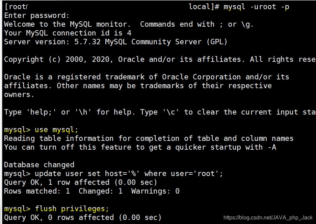Select the 'Server version: 5.7.32' line
This screenshot has height=224, width=316.
pyautogui.click(x=116, y=42)
